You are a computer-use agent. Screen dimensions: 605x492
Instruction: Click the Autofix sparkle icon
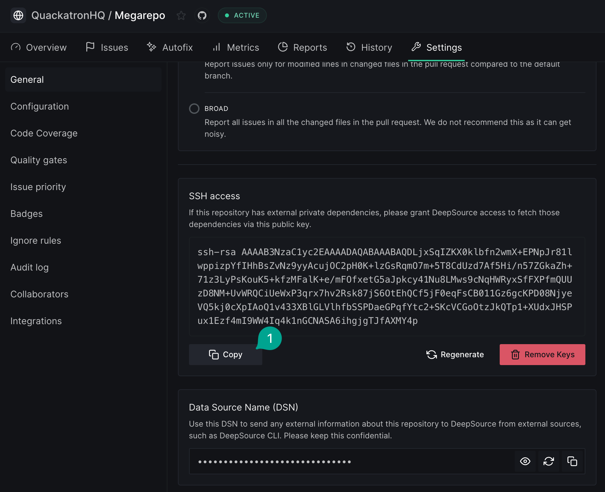[151, 47]
